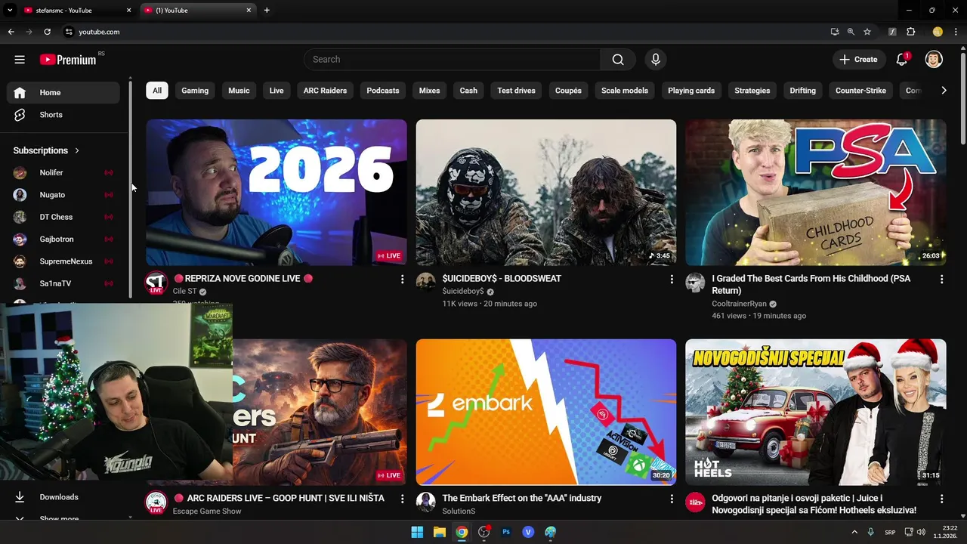Bookmark page with star icon

pos(867,32)
